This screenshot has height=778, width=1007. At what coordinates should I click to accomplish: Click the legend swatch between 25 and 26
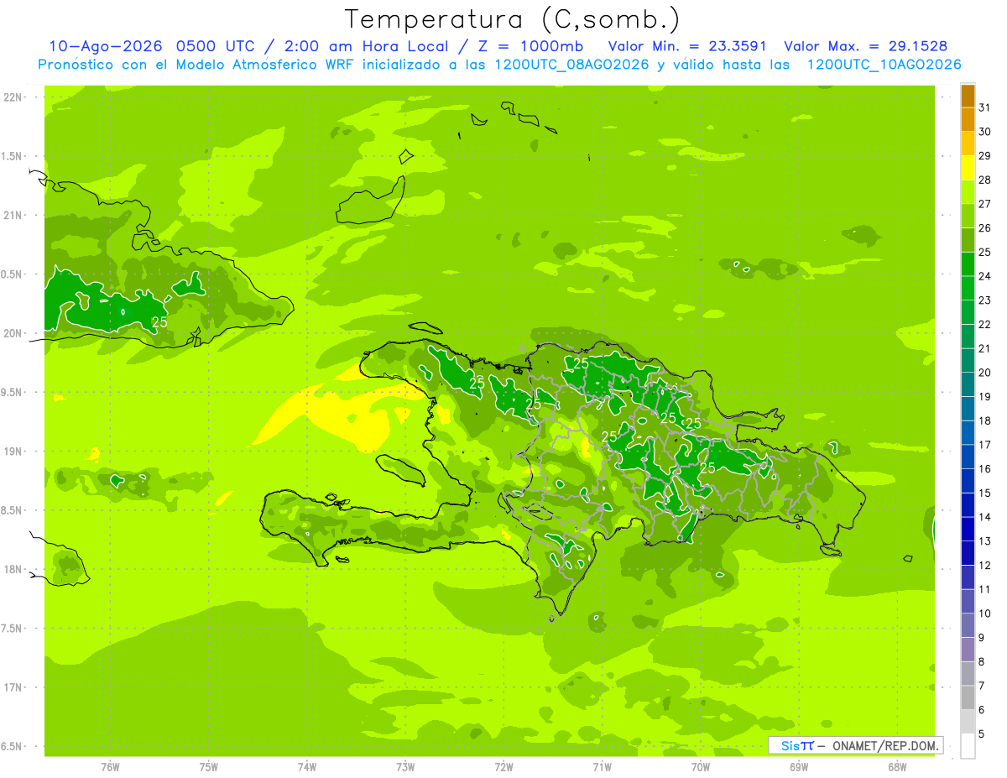[968, 240]
